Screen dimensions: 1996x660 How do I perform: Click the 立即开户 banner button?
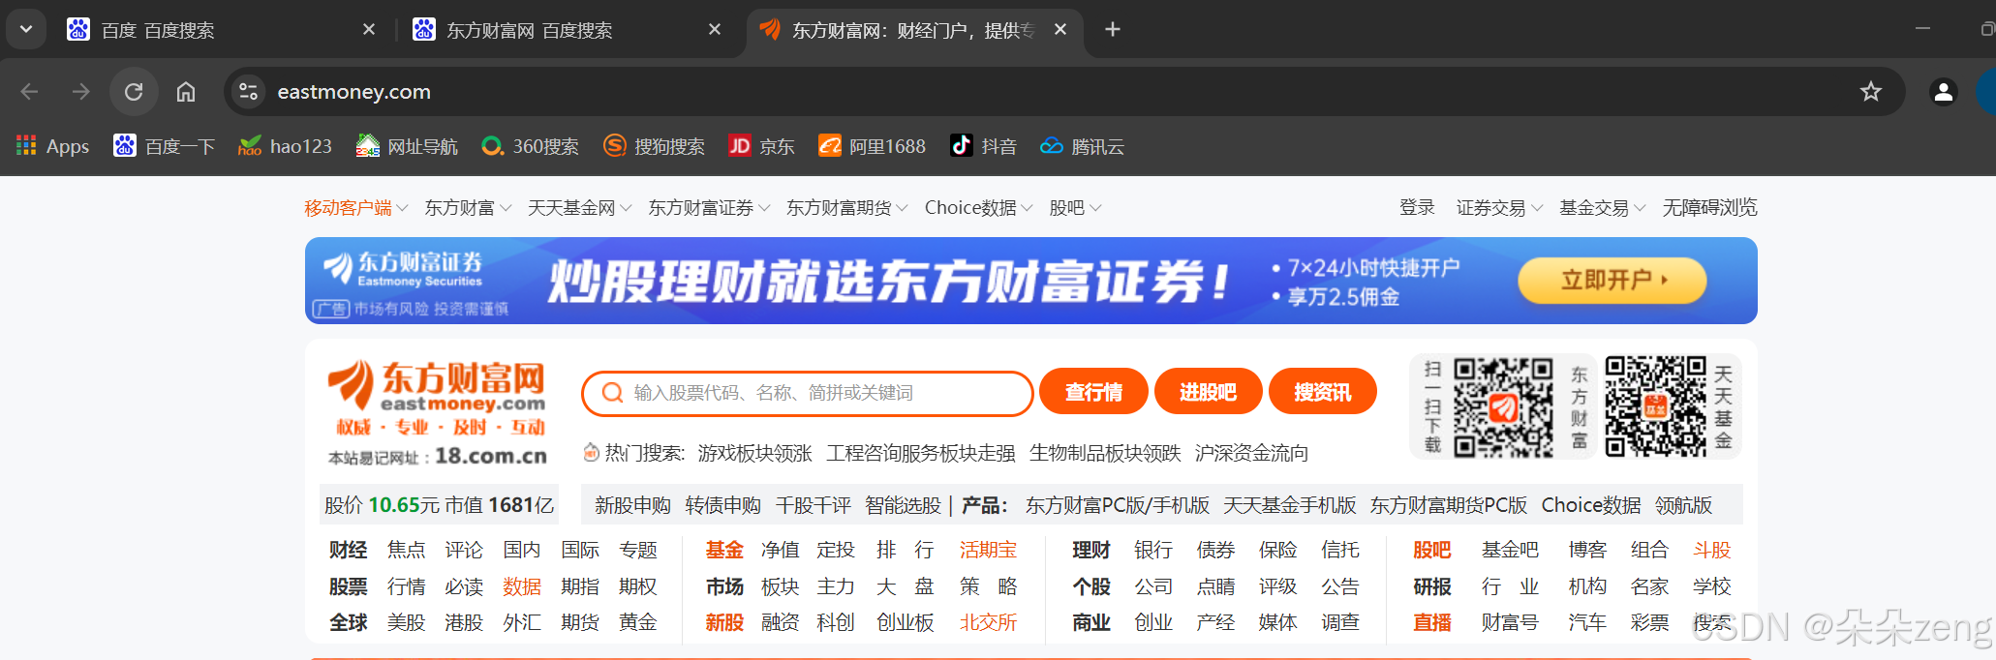1612,281
